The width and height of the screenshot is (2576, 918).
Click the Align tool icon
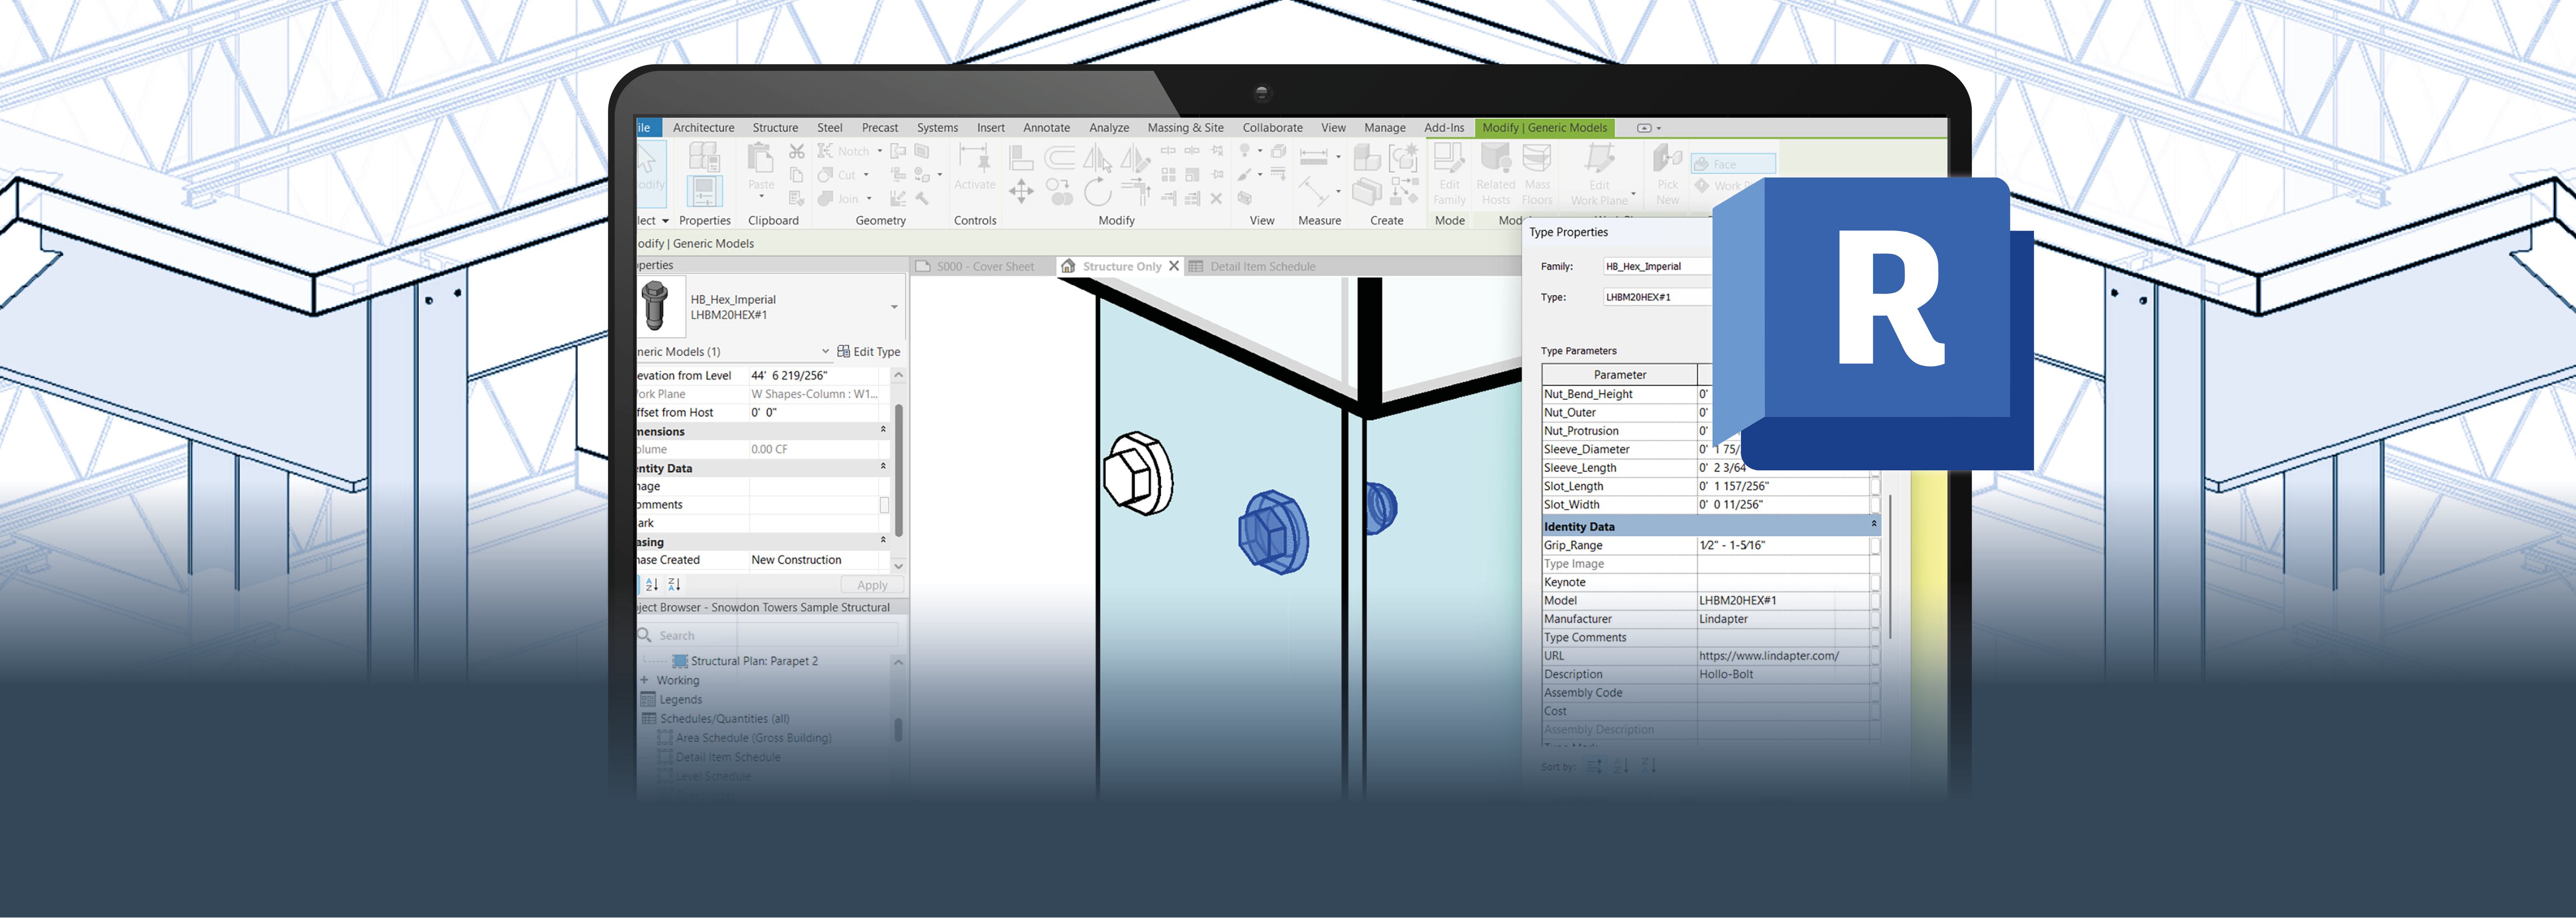point(1021,157)
